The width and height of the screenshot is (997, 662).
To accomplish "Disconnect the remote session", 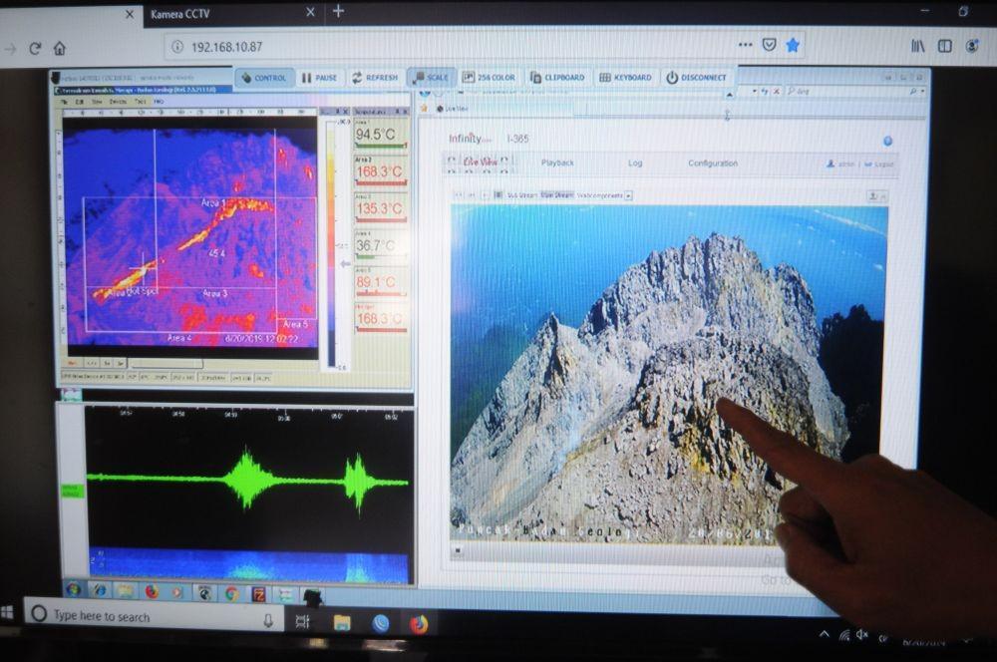I will pyautogui.click(x=697, y=78).
